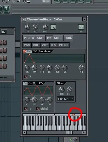108x142 pixels.
Task: Click the Filter MODX knob
Action: tap(62, 89)
